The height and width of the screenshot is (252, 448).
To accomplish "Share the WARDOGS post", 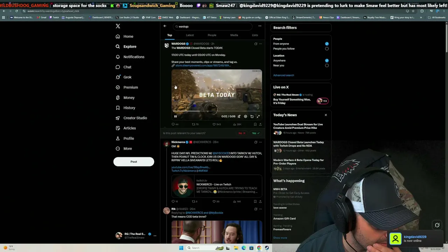I will (x=260, y=124).
